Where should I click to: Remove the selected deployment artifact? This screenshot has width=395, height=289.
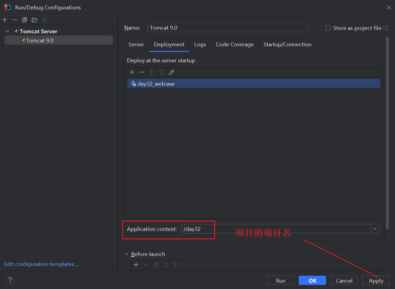pyautogui.click(x=142, y=72)
